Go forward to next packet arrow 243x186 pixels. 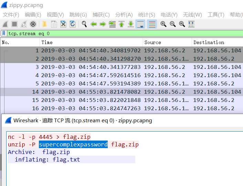pos(103,24)
